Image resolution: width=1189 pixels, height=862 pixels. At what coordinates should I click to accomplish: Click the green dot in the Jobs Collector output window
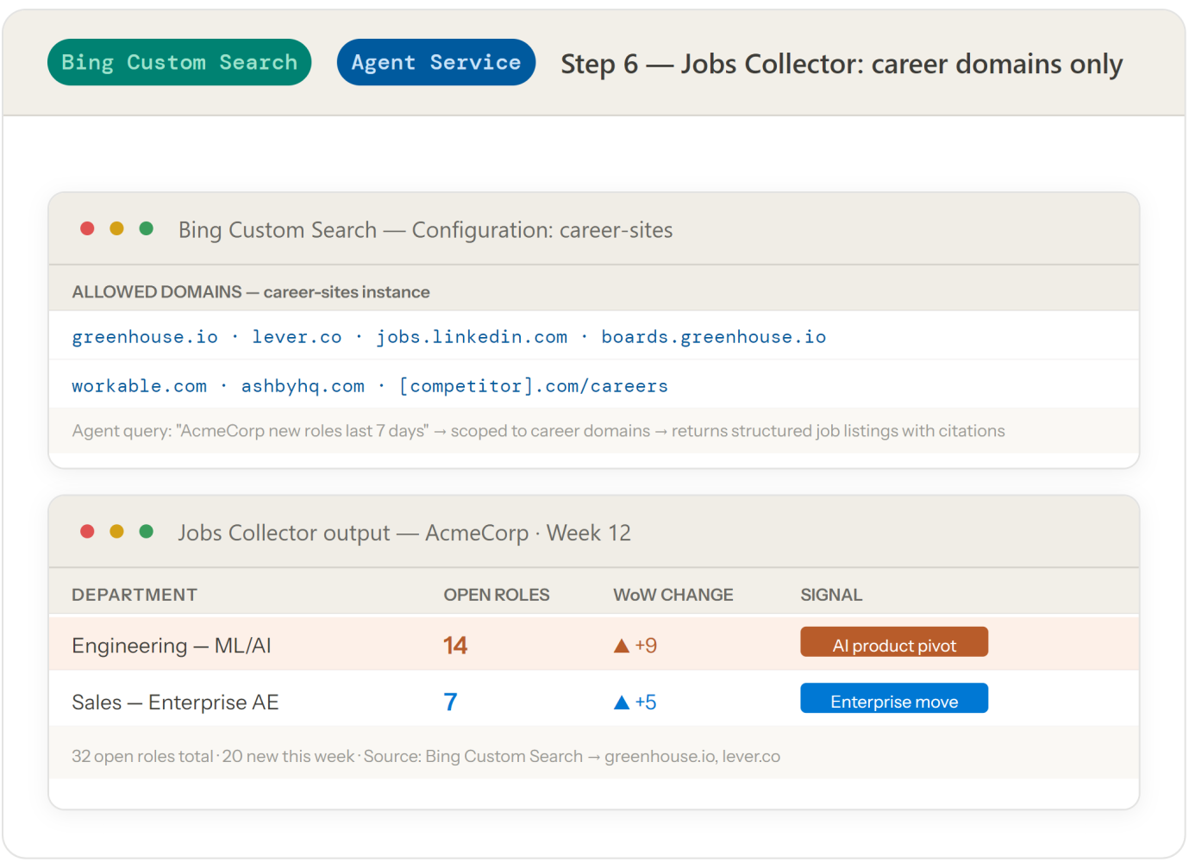pyautogui.click(x=147, y=531)
